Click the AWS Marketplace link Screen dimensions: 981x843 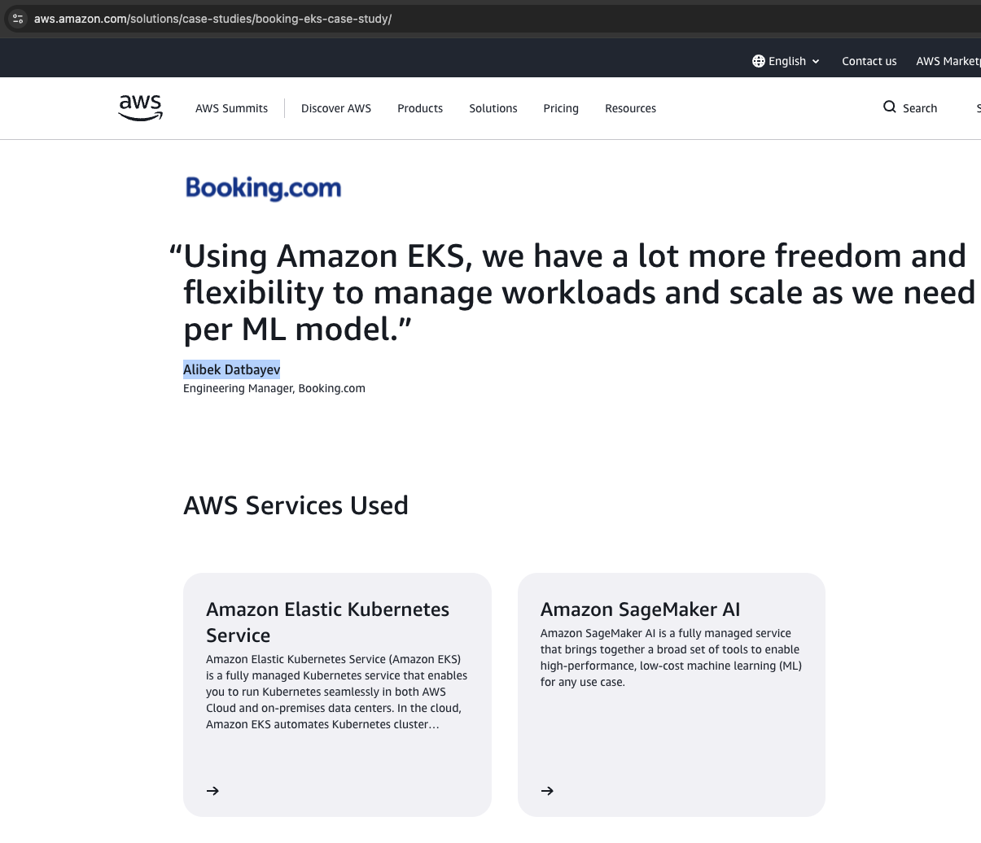pyautogui.click(x=948, y=61)
